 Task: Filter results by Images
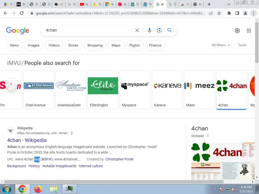34,45
